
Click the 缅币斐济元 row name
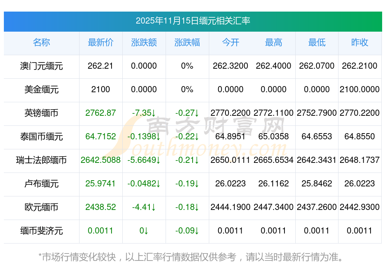[41, 231]
